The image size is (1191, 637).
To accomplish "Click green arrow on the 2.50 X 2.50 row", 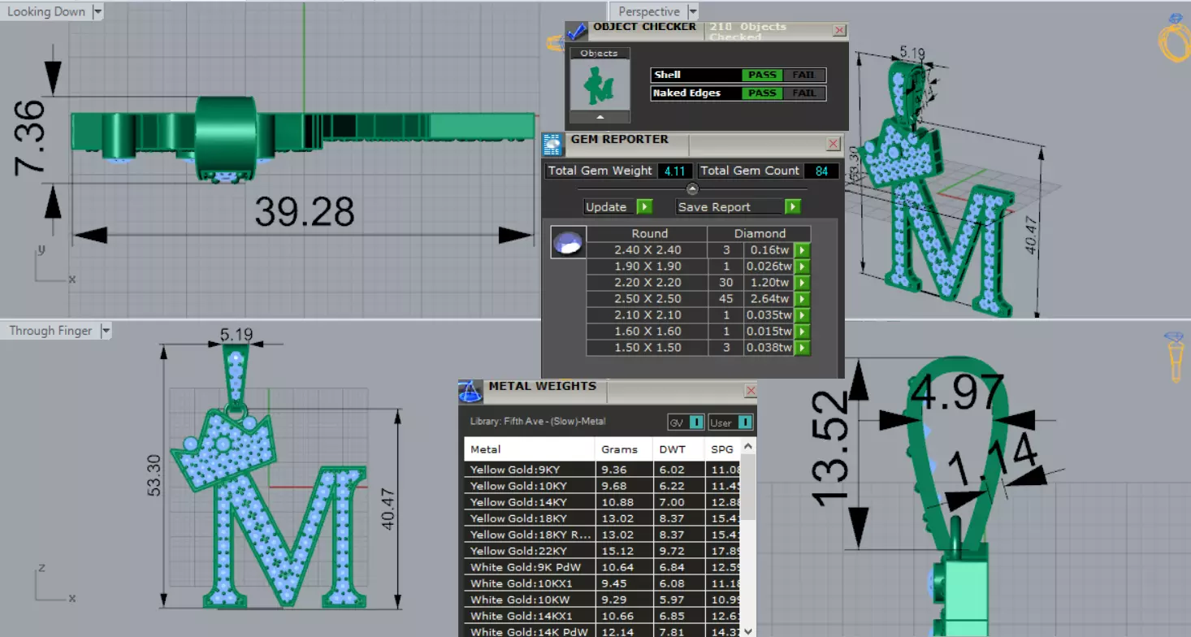I will click(x=802, y=299).
